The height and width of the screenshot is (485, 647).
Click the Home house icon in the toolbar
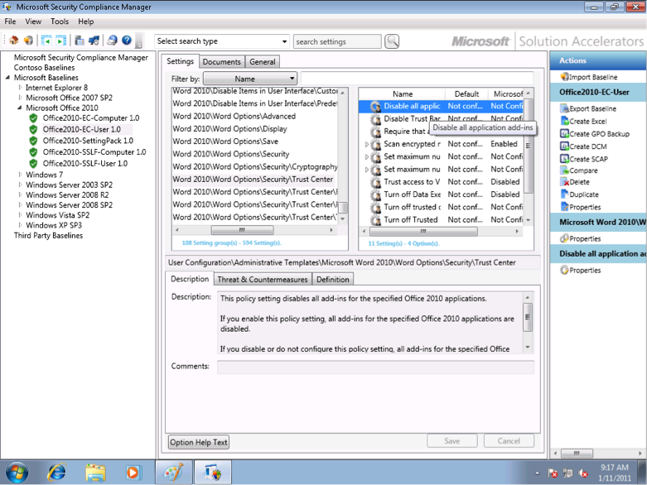pos(14,41)
